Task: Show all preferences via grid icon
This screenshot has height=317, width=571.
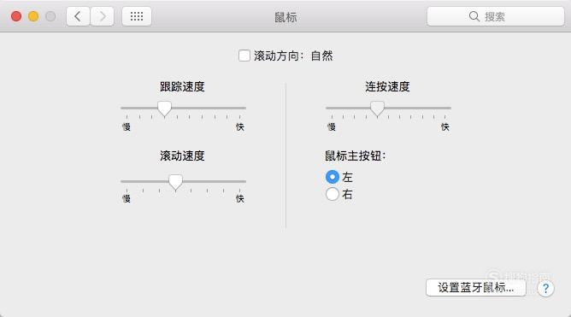Action: [x=137, y=16]
